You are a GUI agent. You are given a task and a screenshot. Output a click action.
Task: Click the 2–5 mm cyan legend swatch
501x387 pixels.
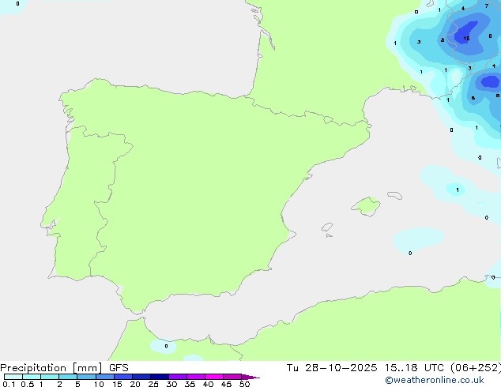coord(68,377)
